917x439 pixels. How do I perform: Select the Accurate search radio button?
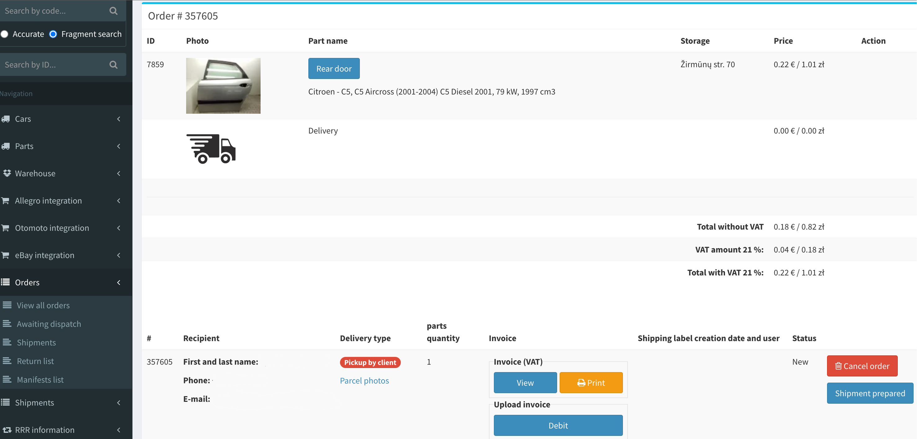tap(5, 34)
